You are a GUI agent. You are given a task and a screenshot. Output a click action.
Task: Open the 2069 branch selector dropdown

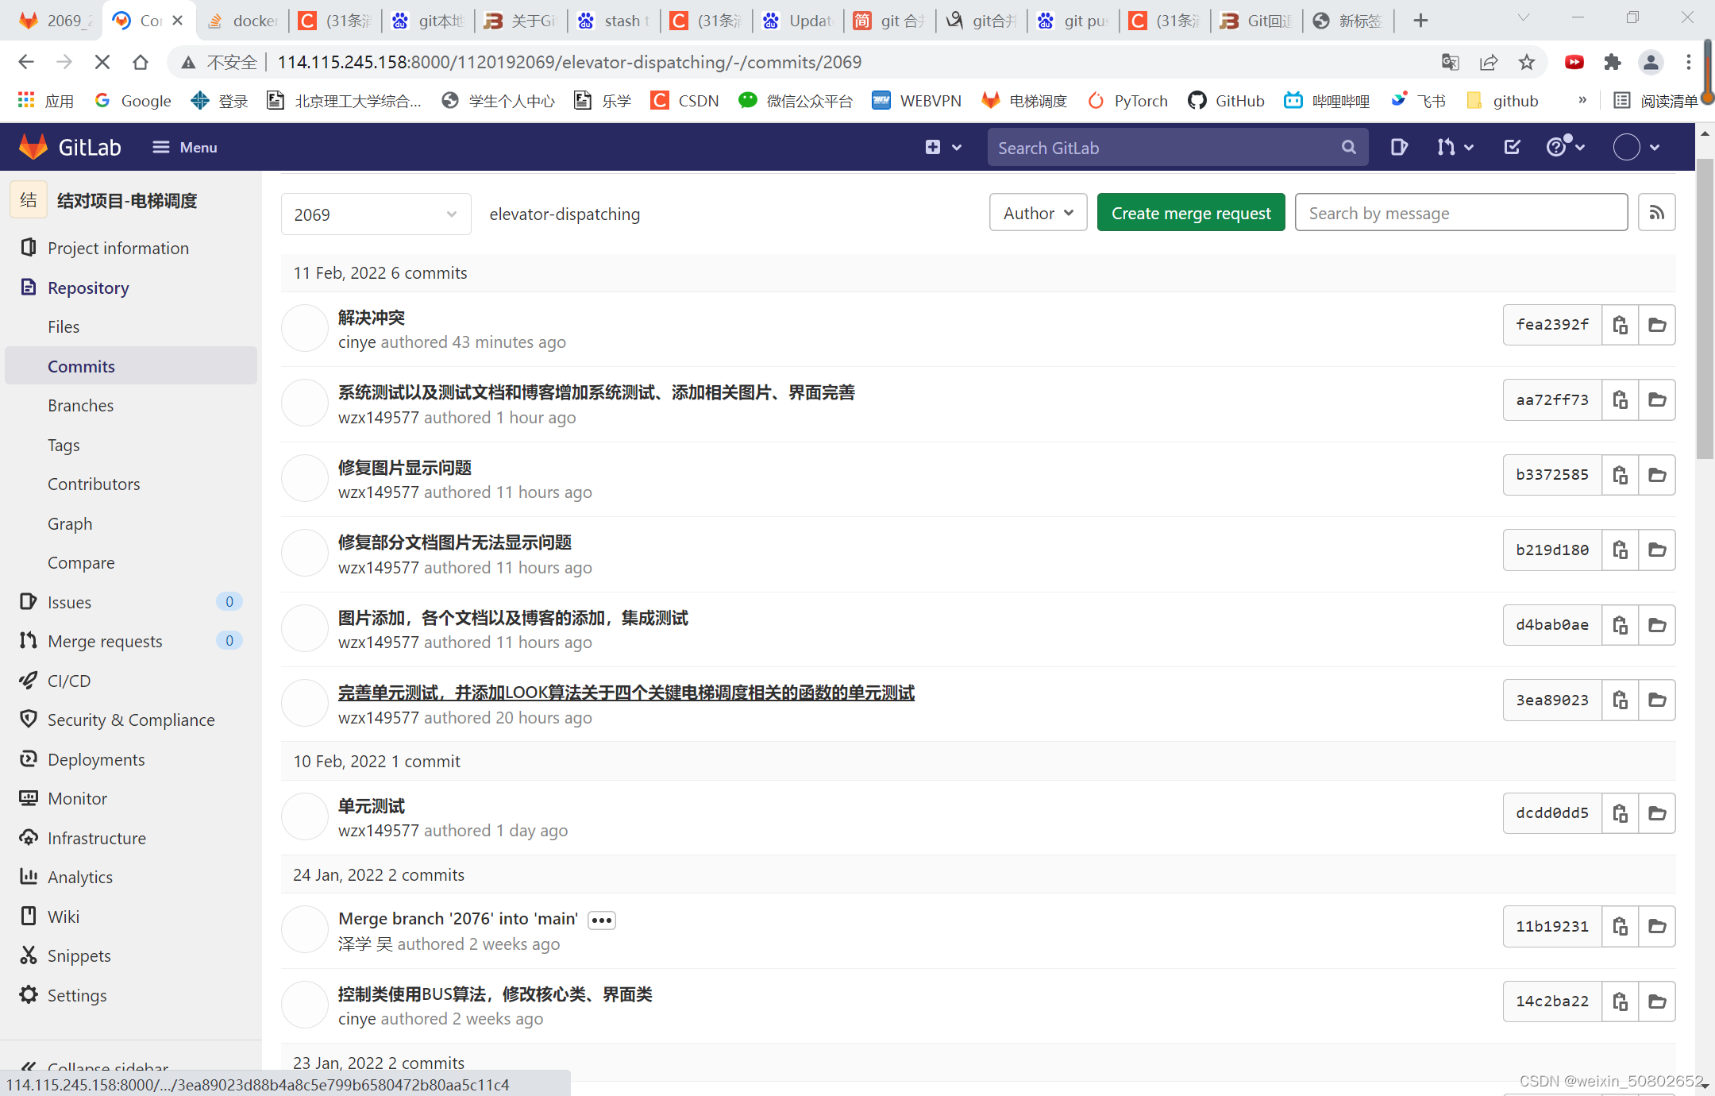376,214
